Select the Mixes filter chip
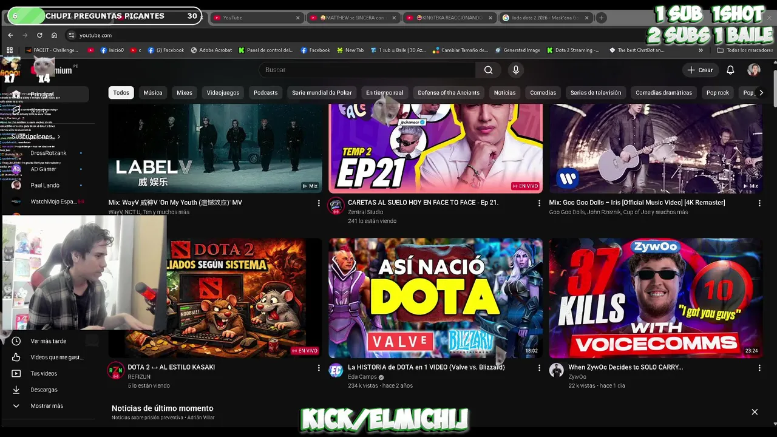Viewport: 777px width, 437px height. click(x=185, y=93)
